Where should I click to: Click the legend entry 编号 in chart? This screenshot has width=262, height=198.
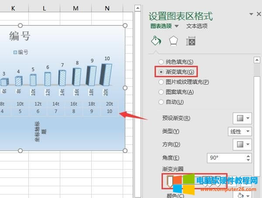[21, 52]
